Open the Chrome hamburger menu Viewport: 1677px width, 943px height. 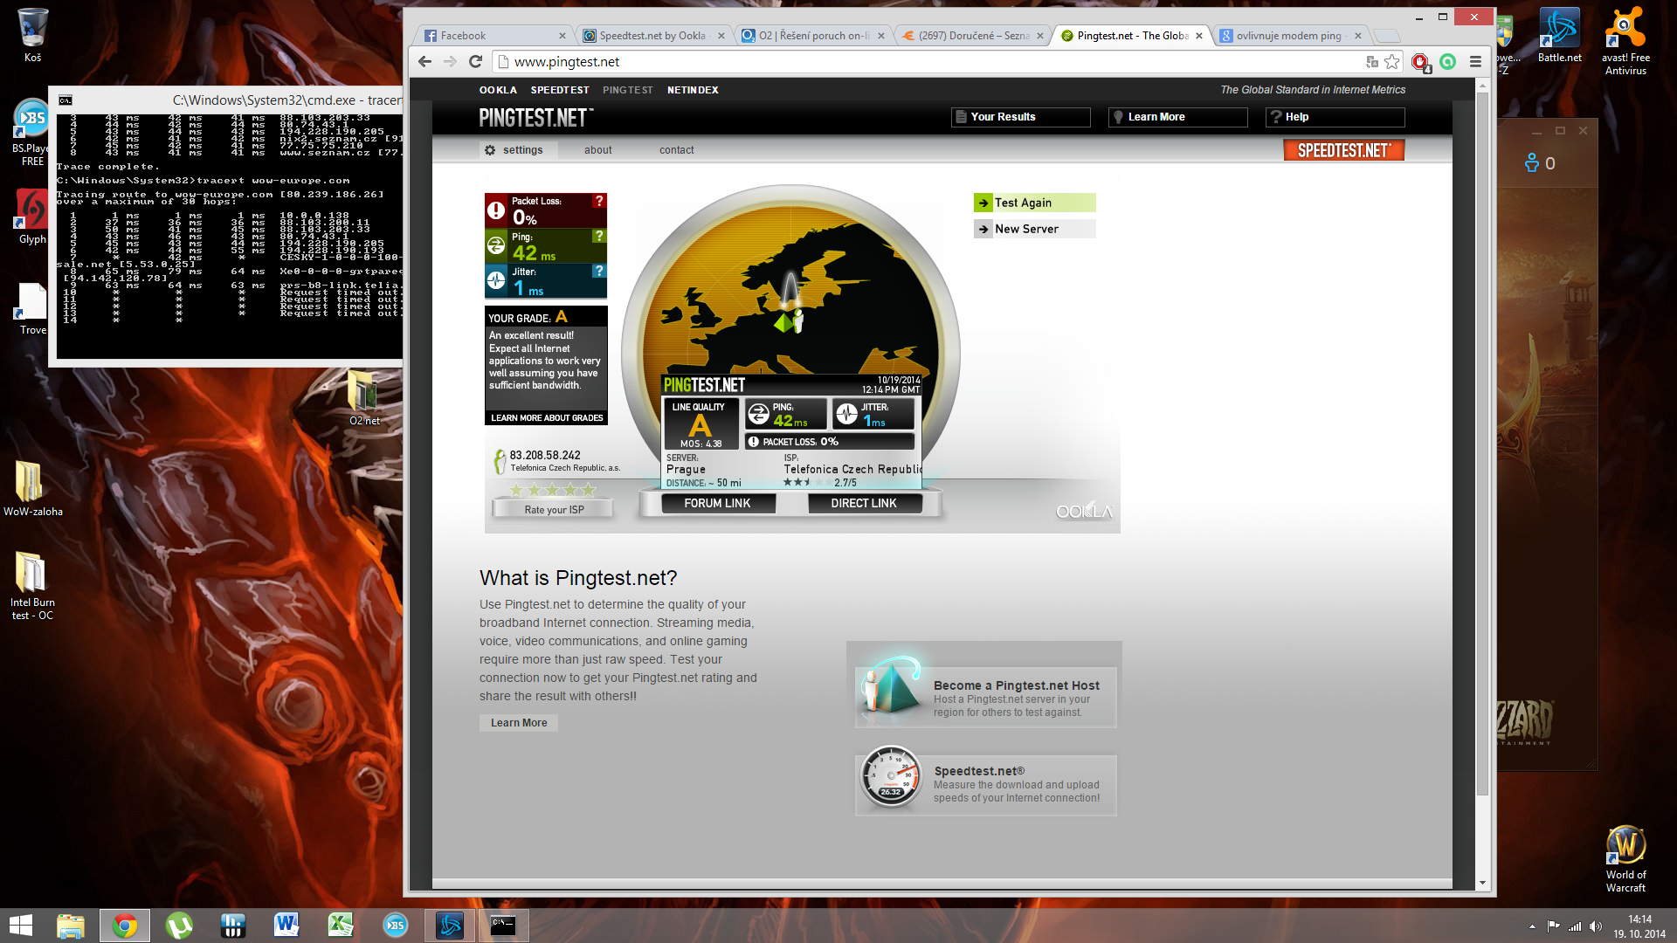(x=1475, y=61)
